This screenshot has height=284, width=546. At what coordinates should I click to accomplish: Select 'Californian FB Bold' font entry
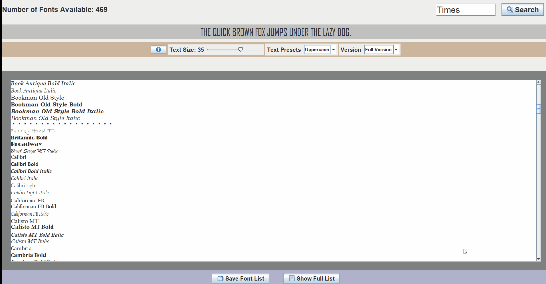tap(33, 207)
